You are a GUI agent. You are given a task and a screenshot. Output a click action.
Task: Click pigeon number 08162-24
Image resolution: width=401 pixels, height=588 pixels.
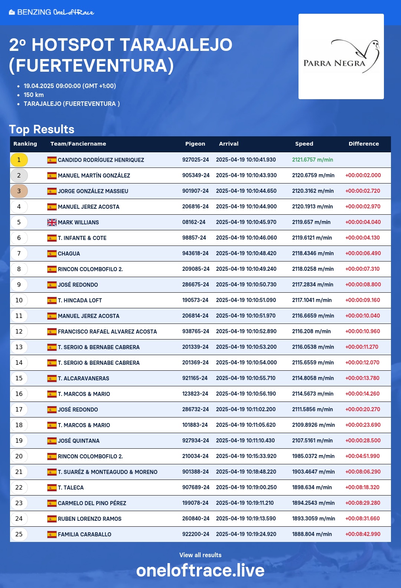(194, 222)
